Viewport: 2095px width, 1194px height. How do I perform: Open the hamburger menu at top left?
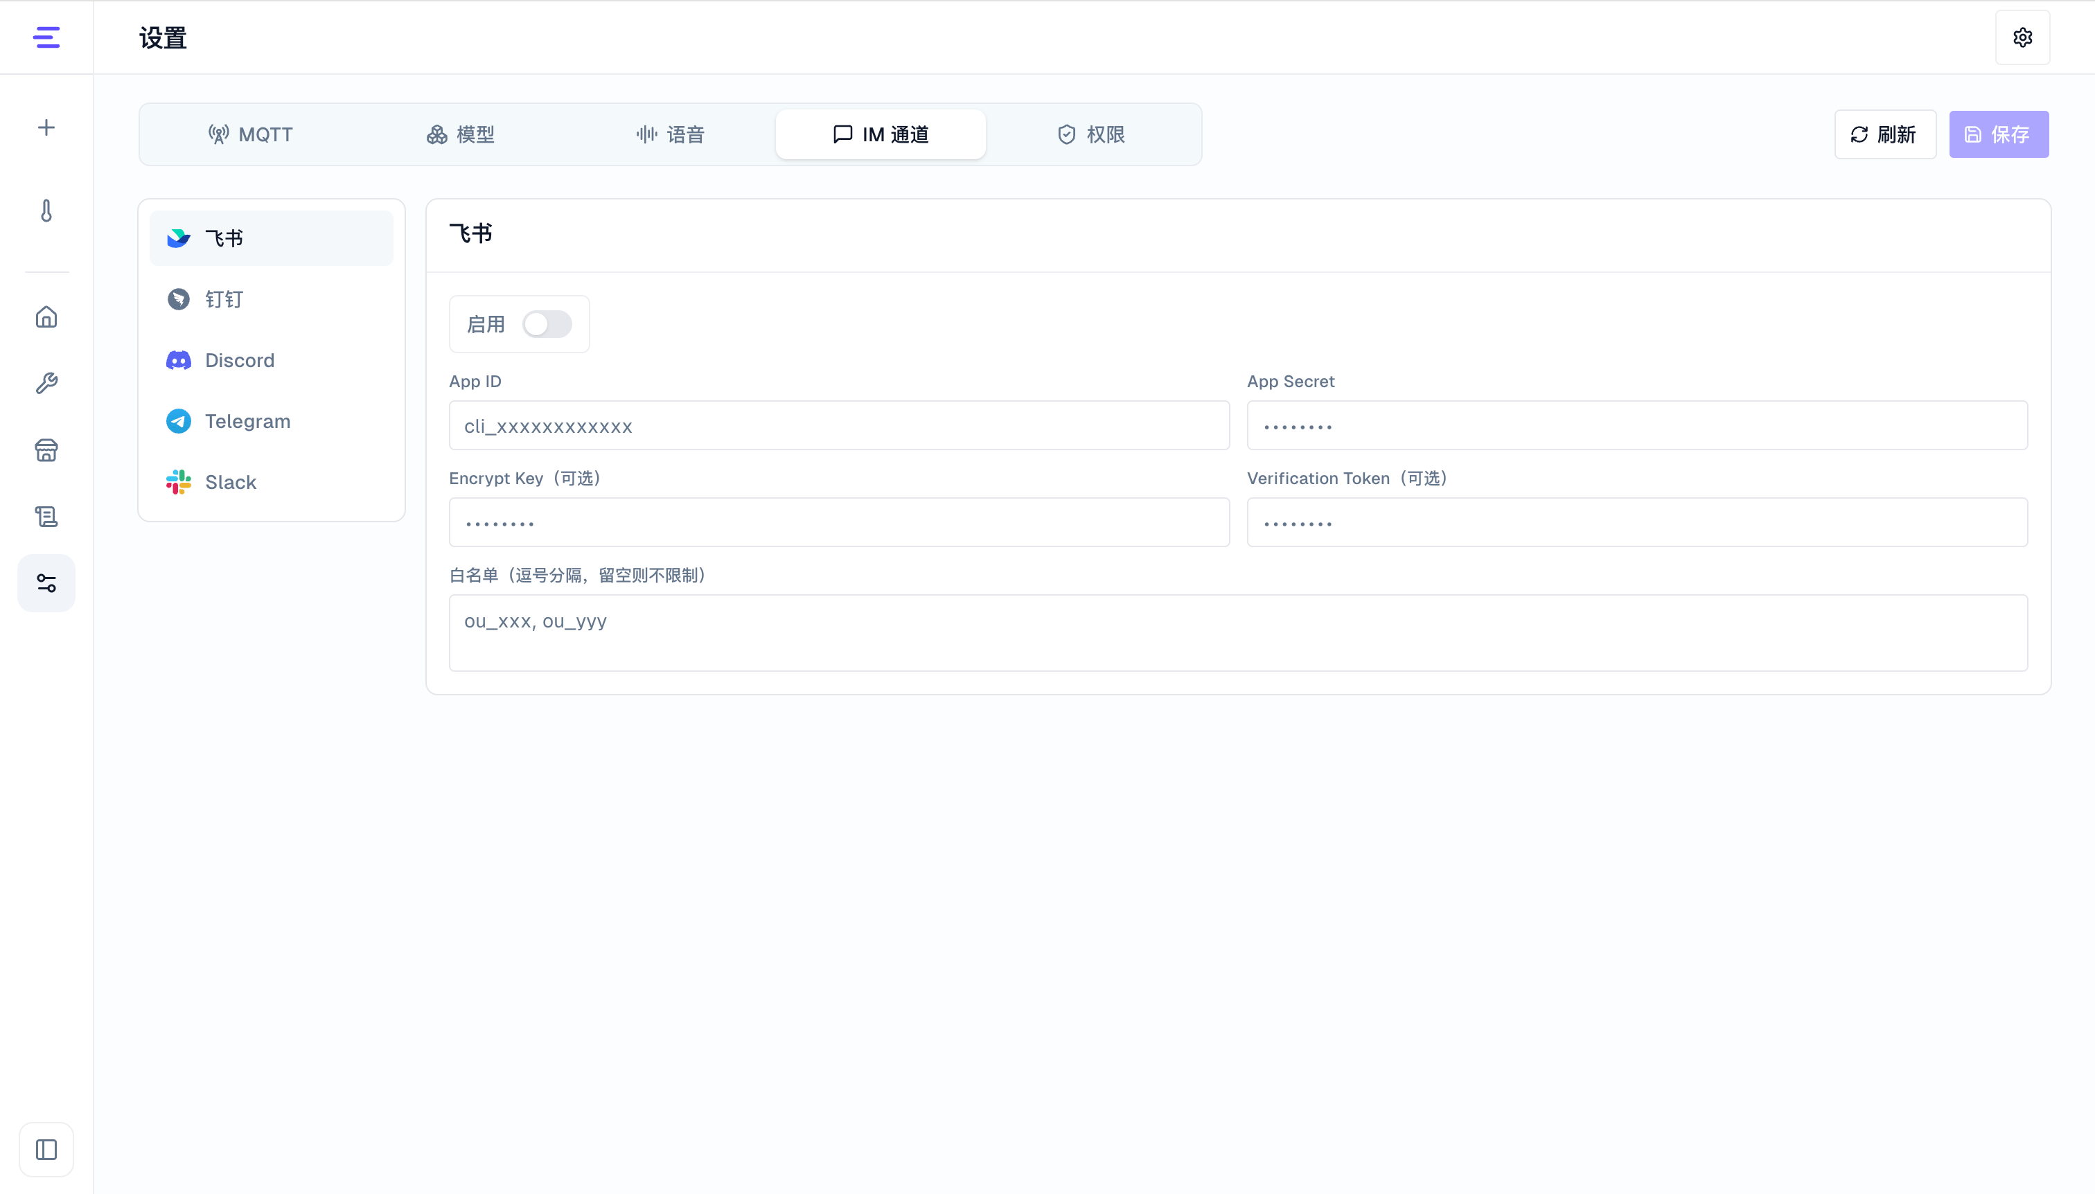pos(46,37)
